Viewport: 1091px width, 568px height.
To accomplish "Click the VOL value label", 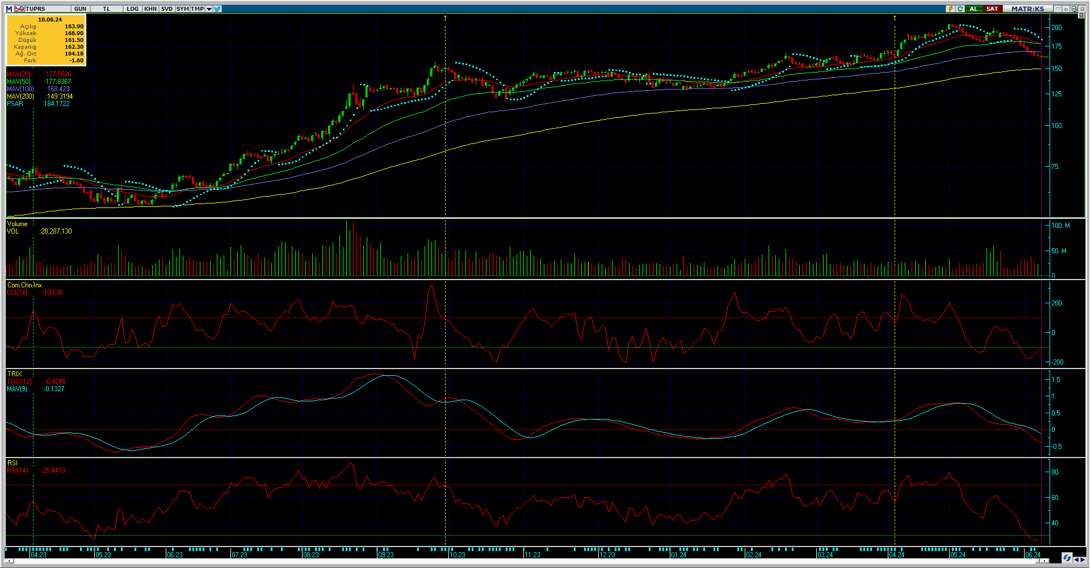I will point(12,231).
